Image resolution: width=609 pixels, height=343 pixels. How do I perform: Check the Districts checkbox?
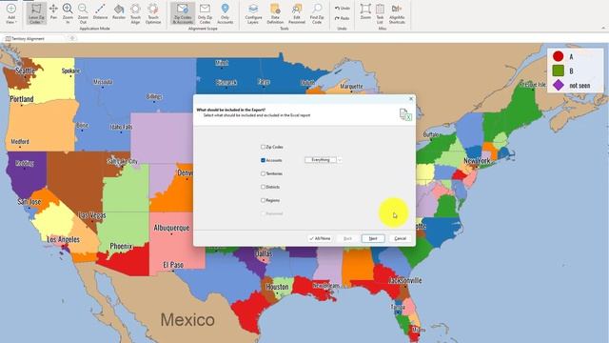click(x=263, y=187)
